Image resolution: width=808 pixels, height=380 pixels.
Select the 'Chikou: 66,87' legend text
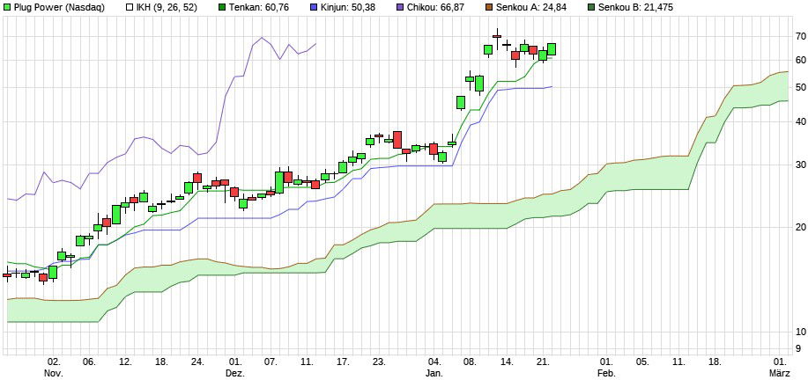435,7
